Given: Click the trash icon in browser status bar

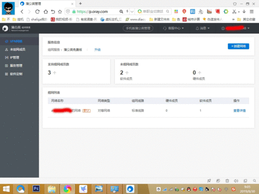Looking at the screenshot, I should (x=227, y=181).
